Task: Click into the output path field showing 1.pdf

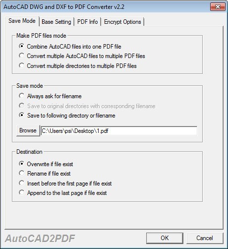Action: click(119, 131)
